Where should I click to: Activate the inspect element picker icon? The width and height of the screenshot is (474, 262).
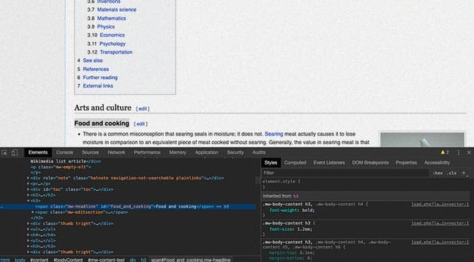coord(5,152)
